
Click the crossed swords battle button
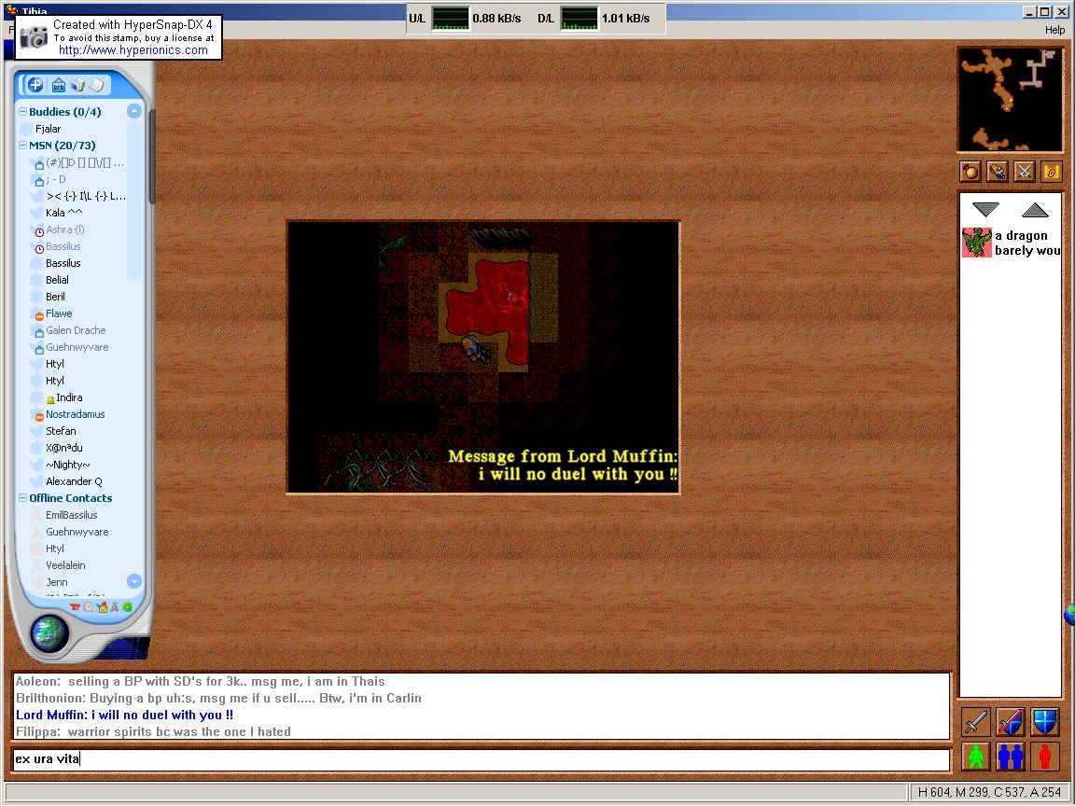[1025, 172]
